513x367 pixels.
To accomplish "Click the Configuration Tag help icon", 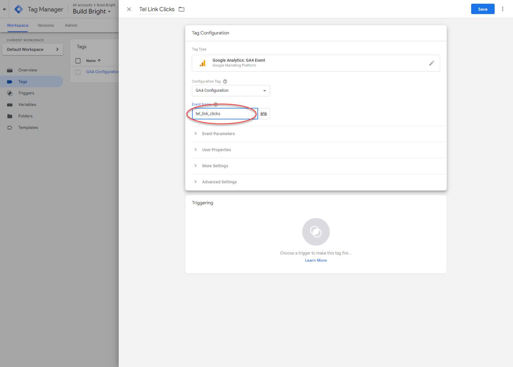I will pos(225,81).
